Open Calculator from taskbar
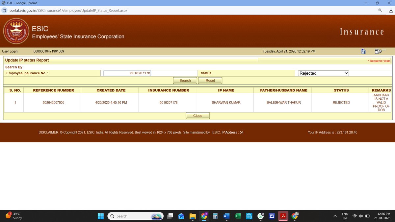 tap(215, 216)
